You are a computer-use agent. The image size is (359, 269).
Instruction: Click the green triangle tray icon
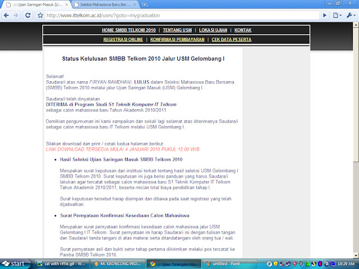(x=307, y=264)
